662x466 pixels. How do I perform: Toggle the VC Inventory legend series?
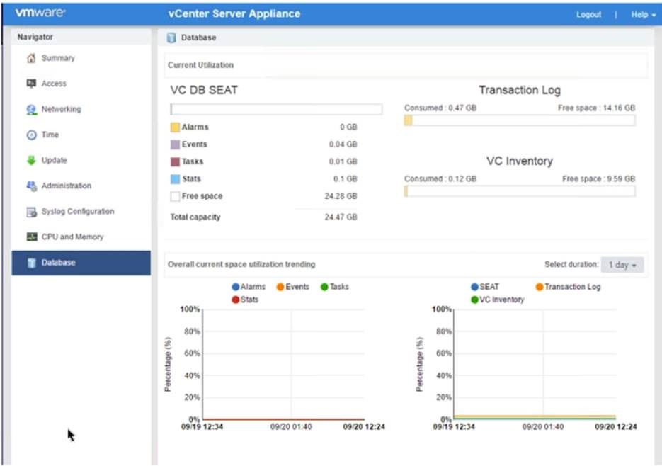click(497, 300)
